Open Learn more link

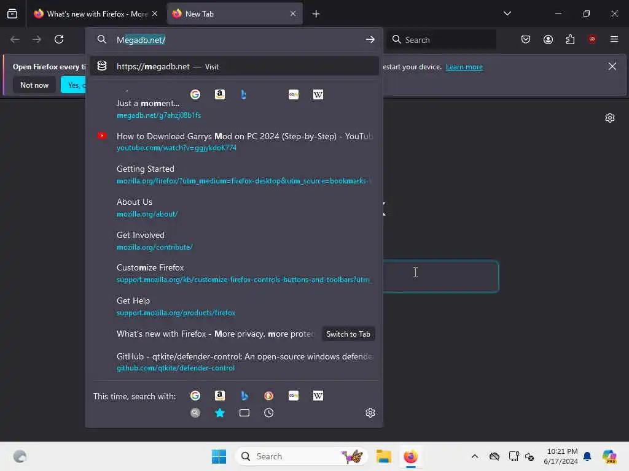click(x=464, y=67)
